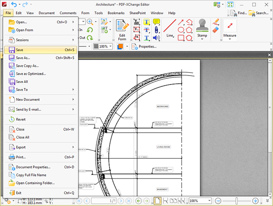Click the orange fill color swatch
The width and height of the screenshot is (273, 206).
tap(120, 46)
